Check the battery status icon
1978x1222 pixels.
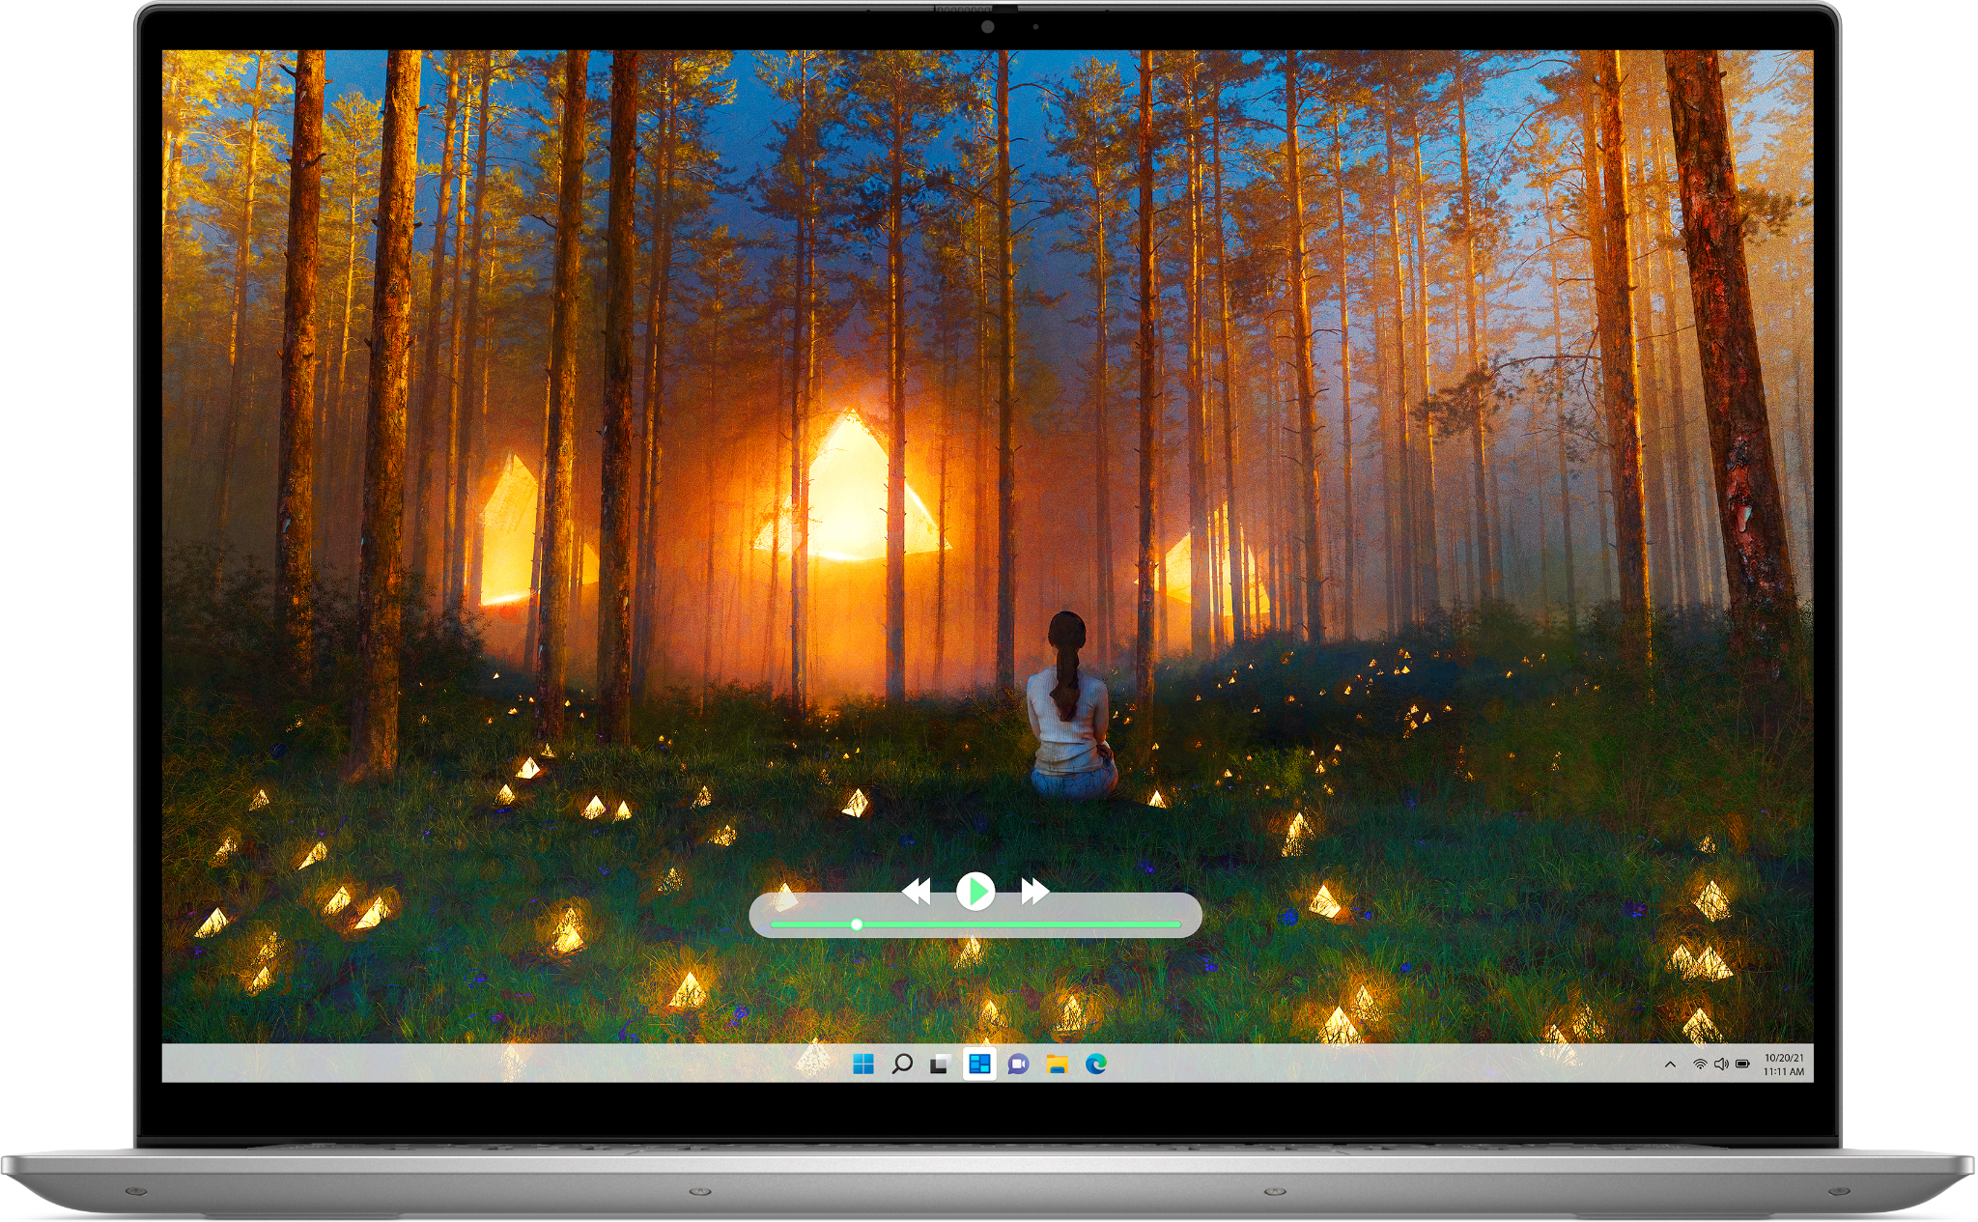click(x=1742, y=1064)
